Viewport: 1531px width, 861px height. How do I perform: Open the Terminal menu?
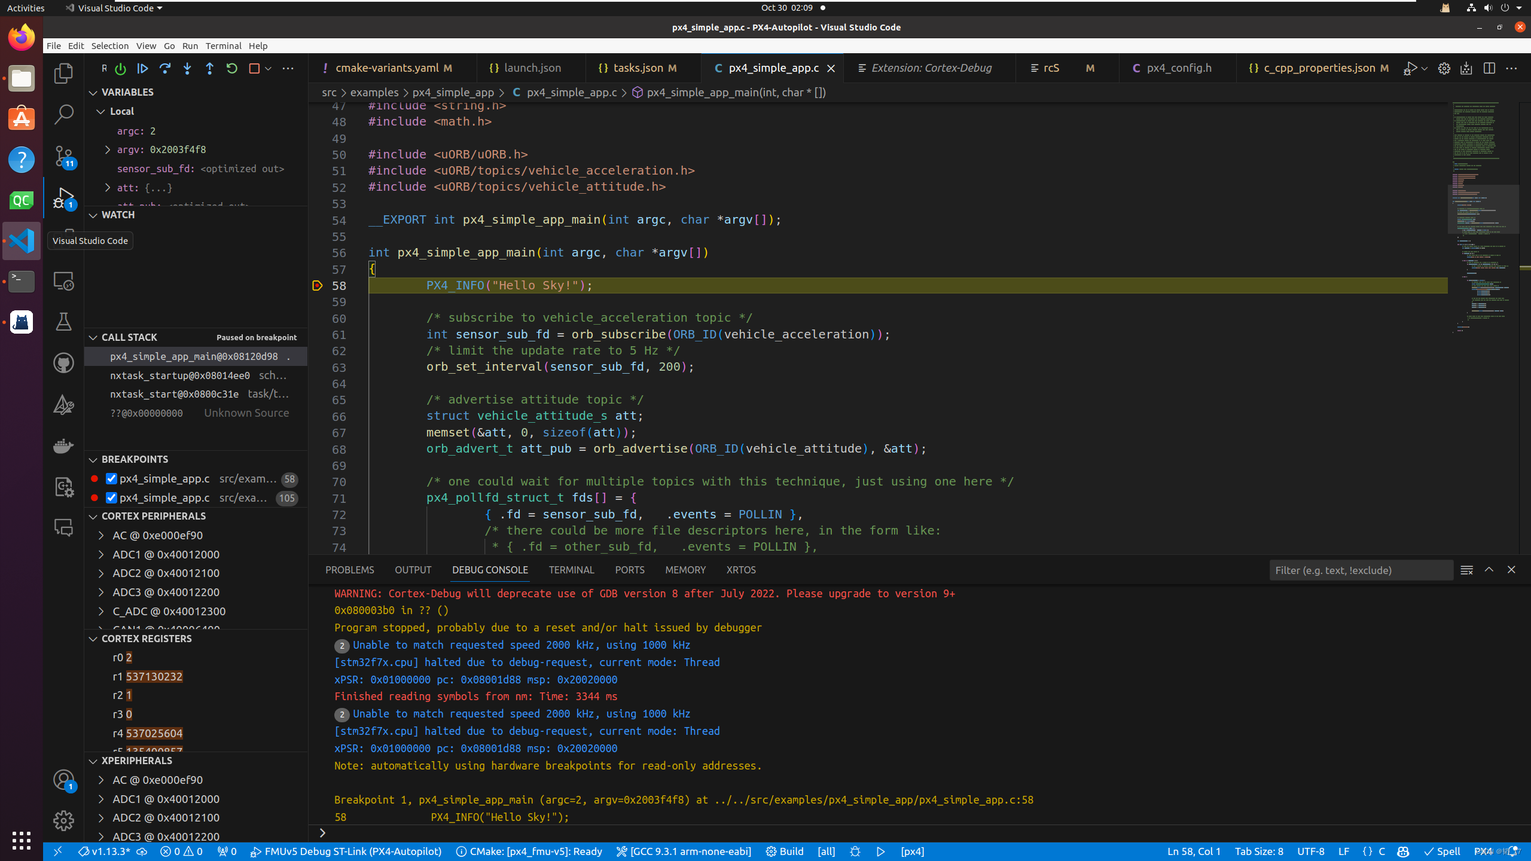[x=223, y=46]
